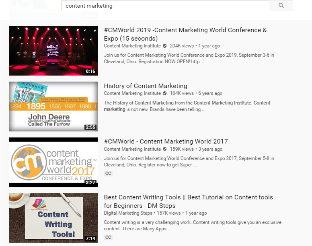Click the 7:14 duration badge
This screenshot has height=246, width=312.
[90, 238]
